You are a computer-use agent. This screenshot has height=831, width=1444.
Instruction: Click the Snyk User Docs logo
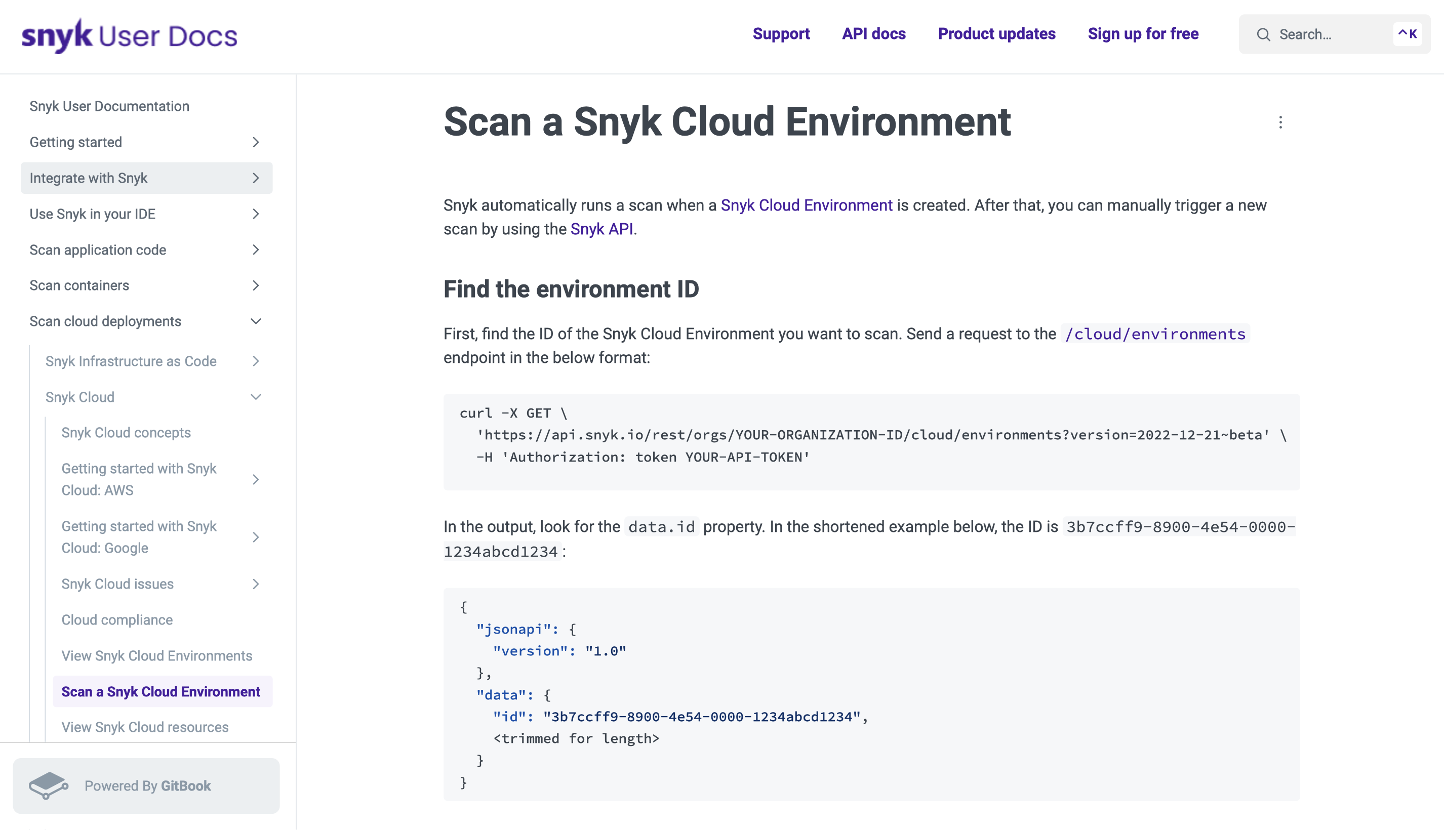pos(129,35)
